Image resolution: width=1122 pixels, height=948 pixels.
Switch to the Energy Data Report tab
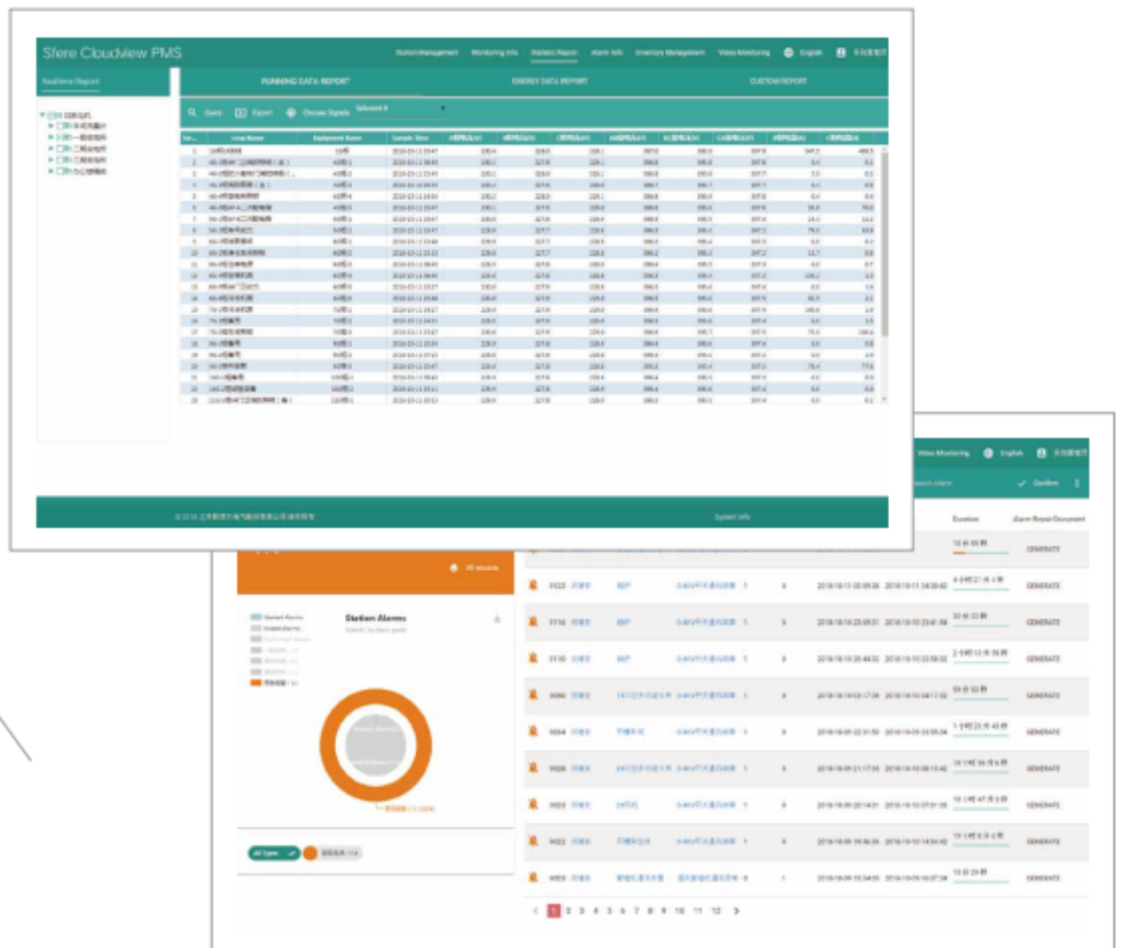(549, 81)
